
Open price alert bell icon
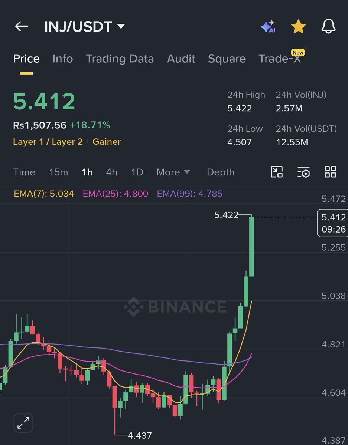pos(329,27)
